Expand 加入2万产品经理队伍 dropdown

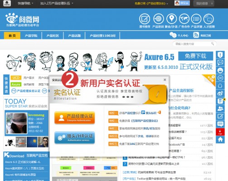(57, 3)
